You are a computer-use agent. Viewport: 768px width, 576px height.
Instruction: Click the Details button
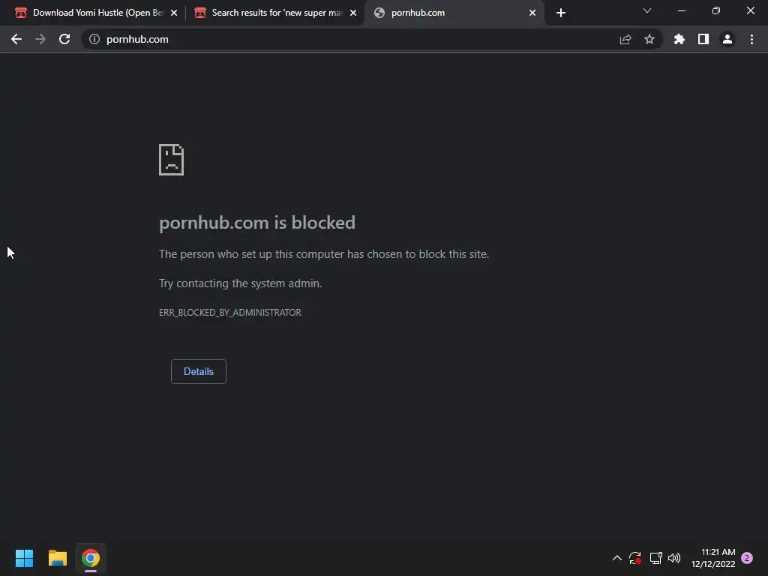(198, 371)
